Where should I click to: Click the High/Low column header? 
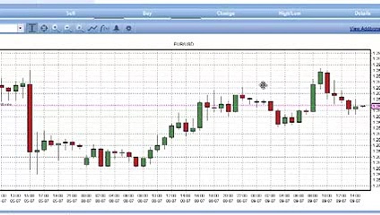point(289,13)
